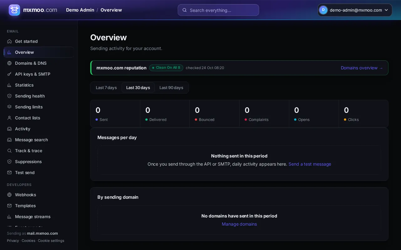Click the Domains & DNS globe icon
Screen dimensions: 401x250
[9, 63]
